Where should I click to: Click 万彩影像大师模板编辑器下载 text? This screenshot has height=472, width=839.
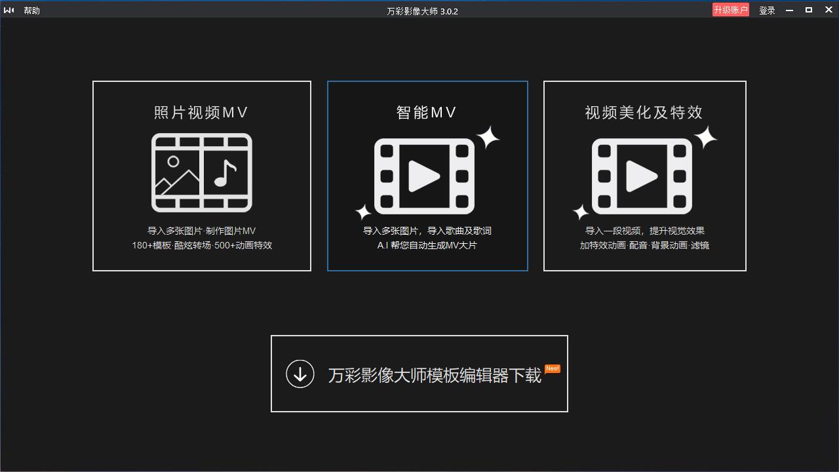435,375
